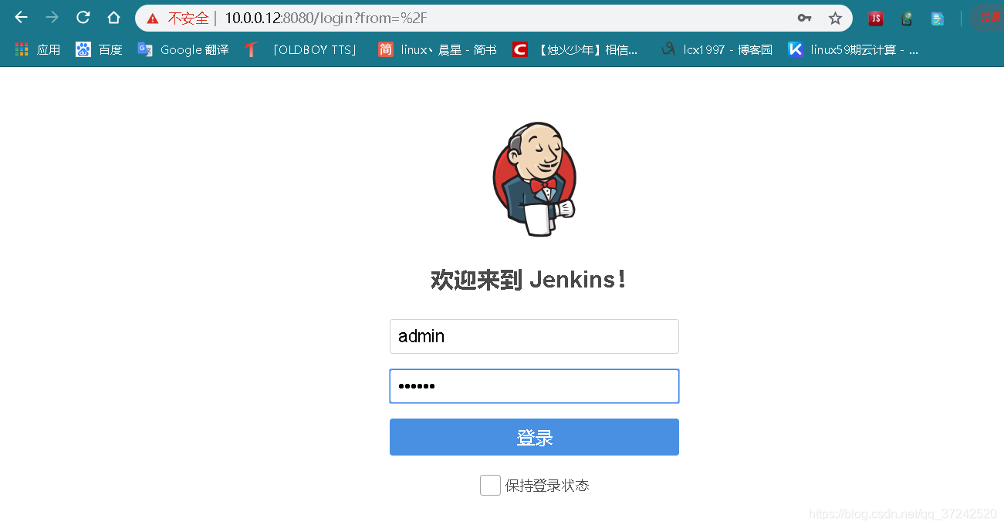Open the OLDBOY TTS bookmark
This screenshot has width=1004, height=528.
301,49
